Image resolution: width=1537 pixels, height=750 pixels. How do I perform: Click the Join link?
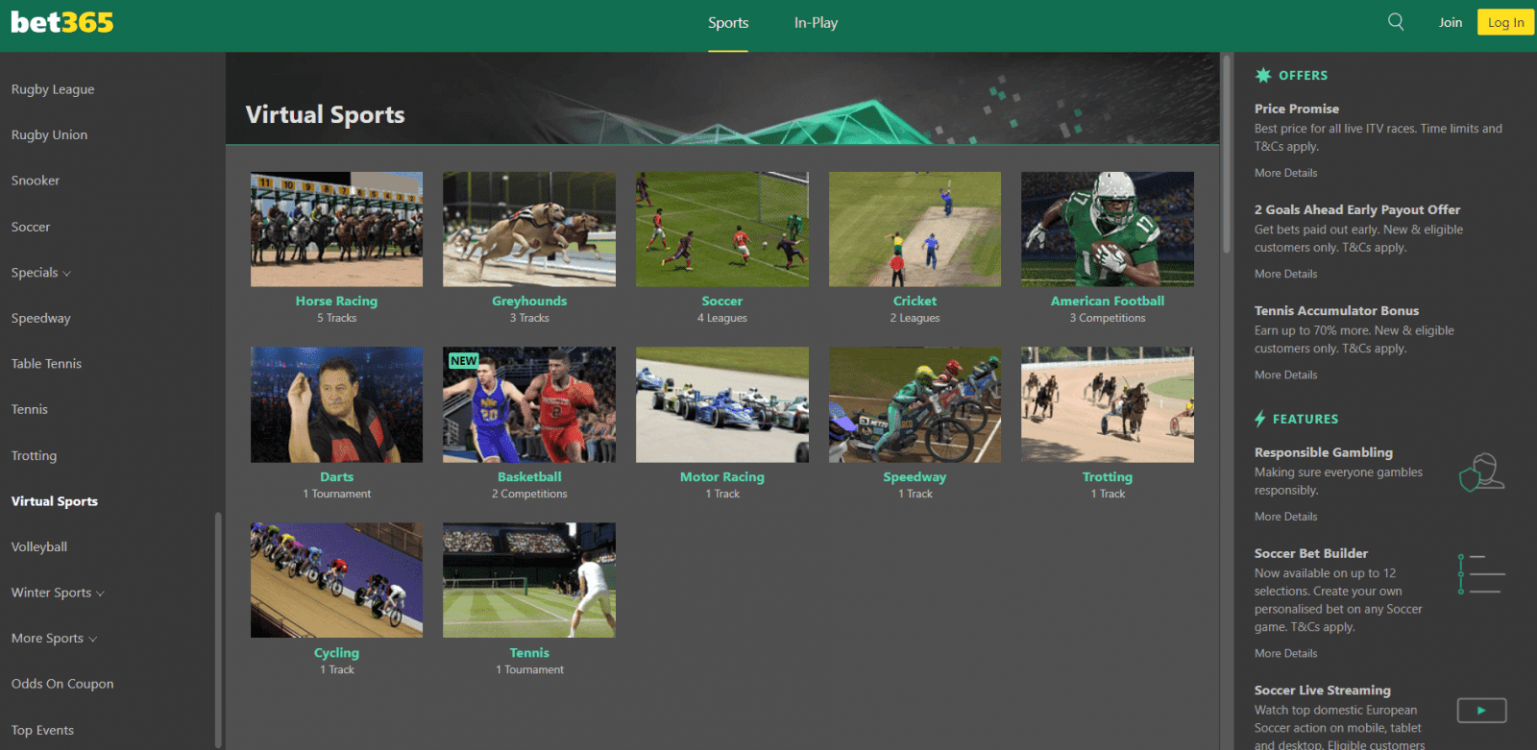[x=1451, y=22]
